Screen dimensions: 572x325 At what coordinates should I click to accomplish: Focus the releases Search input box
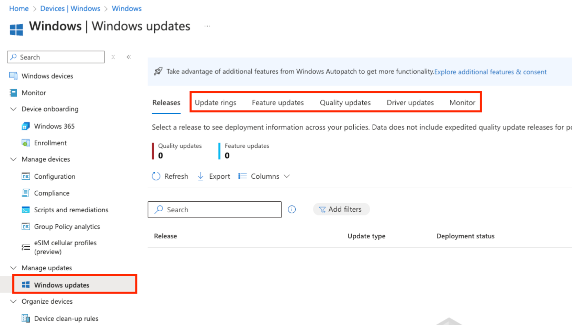click(x=214, y=210)
